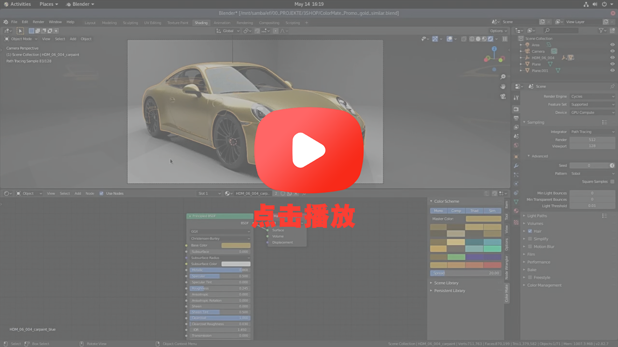Toggle the camera view icon in viewport
The image size is (618, 347).
click(x=503, y=96)
